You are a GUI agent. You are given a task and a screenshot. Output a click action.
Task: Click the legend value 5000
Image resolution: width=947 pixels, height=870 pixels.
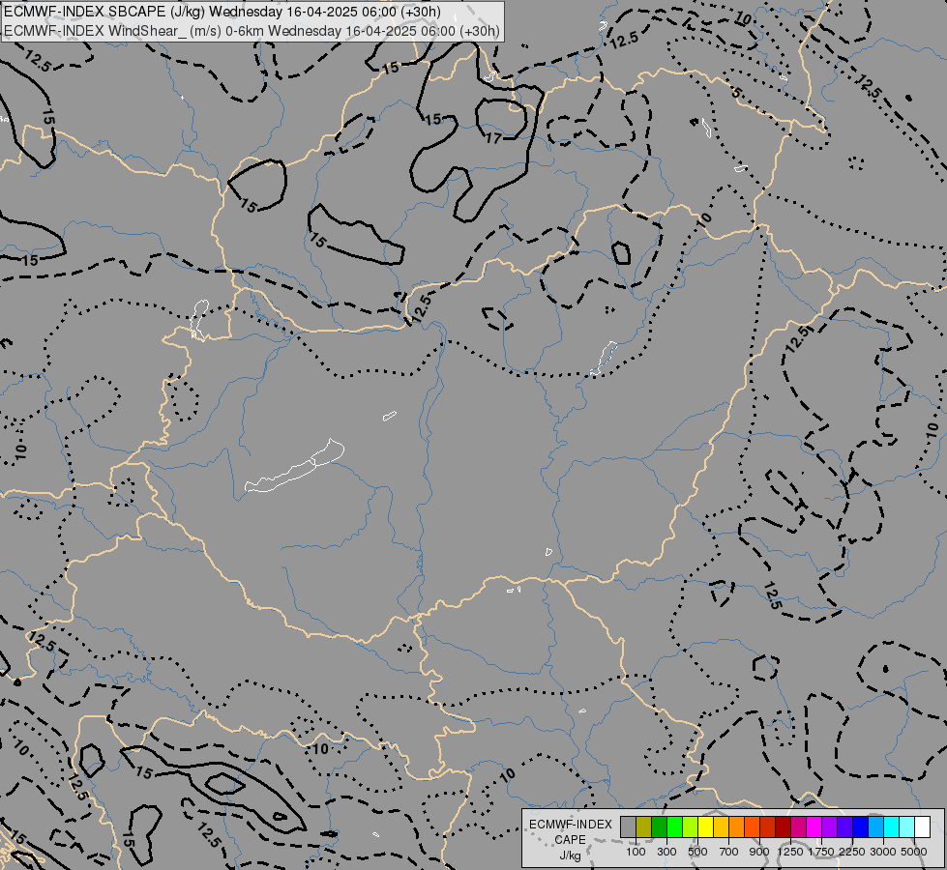pyautogui.click(x=914, y=852)
